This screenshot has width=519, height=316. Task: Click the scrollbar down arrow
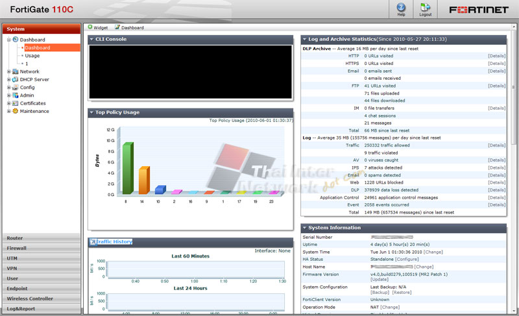click(513, 311)
